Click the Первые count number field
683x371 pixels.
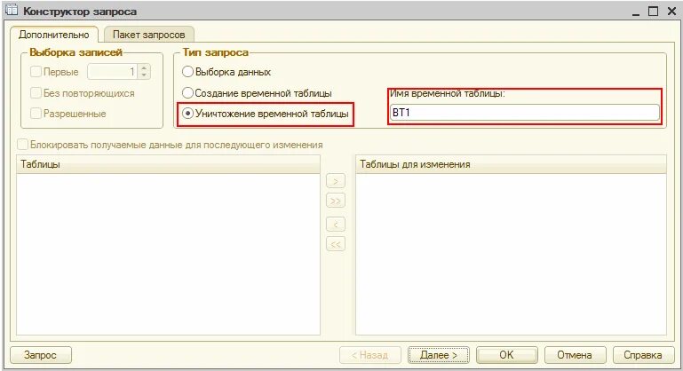(x=113, y=71)
